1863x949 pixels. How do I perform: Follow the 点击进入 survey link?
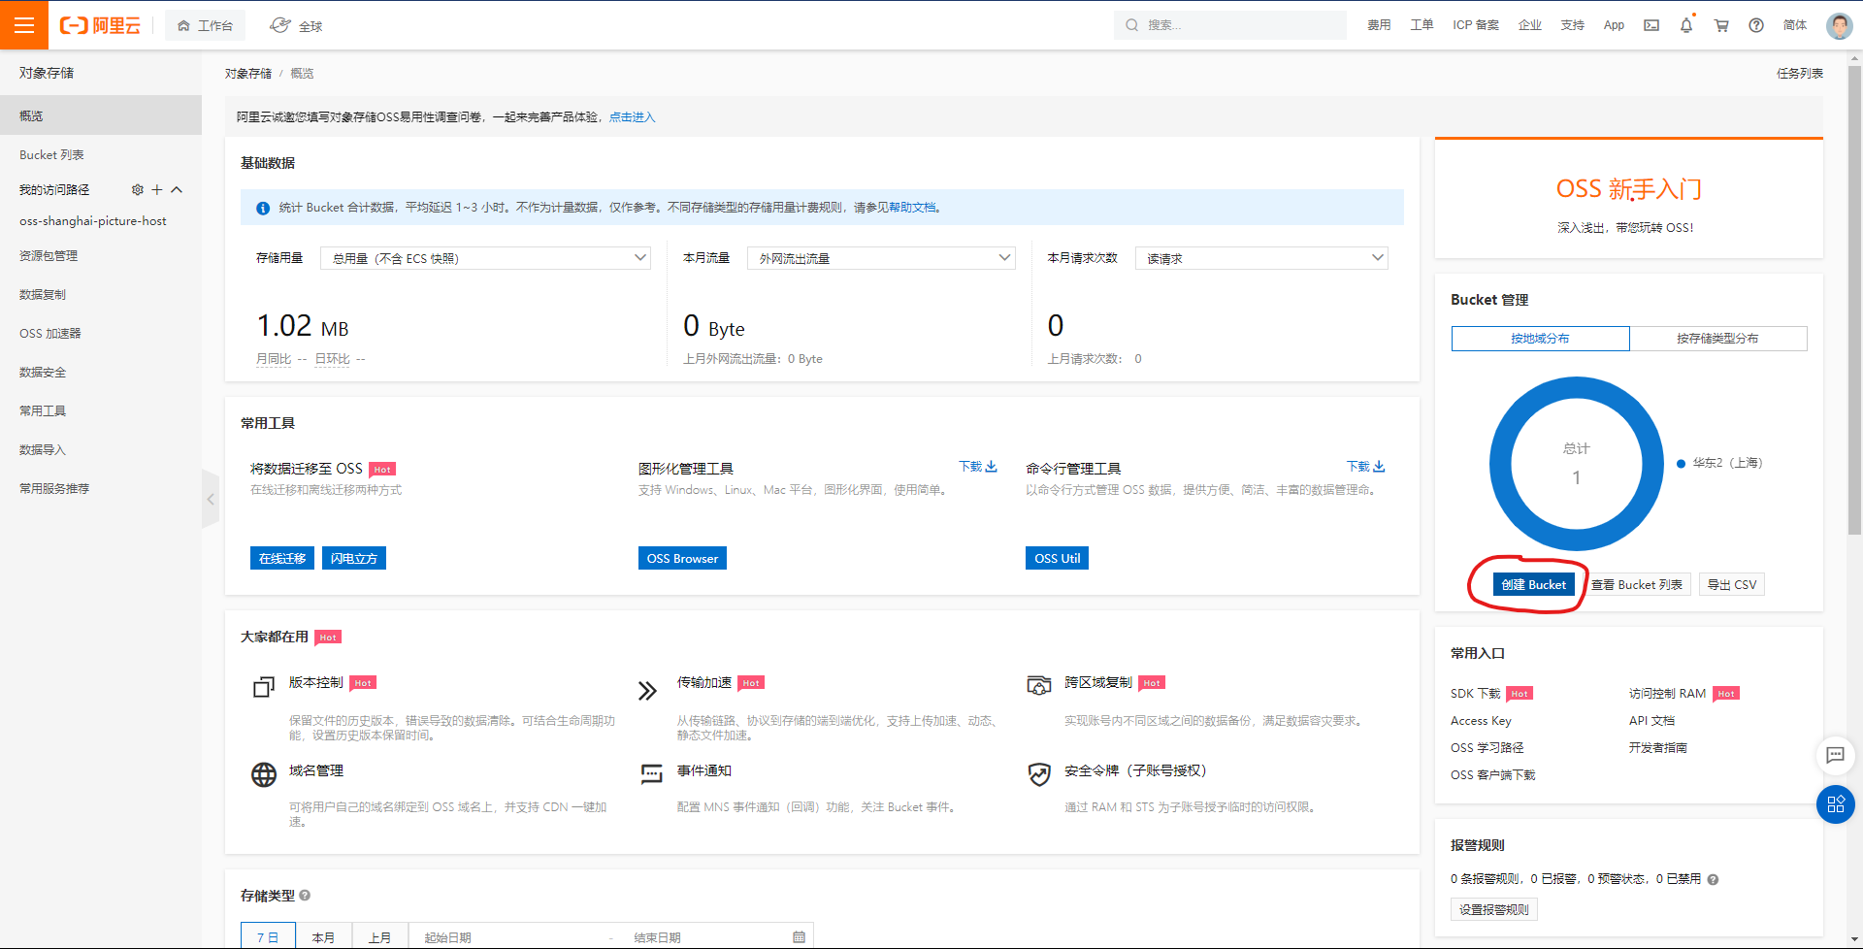633,117
